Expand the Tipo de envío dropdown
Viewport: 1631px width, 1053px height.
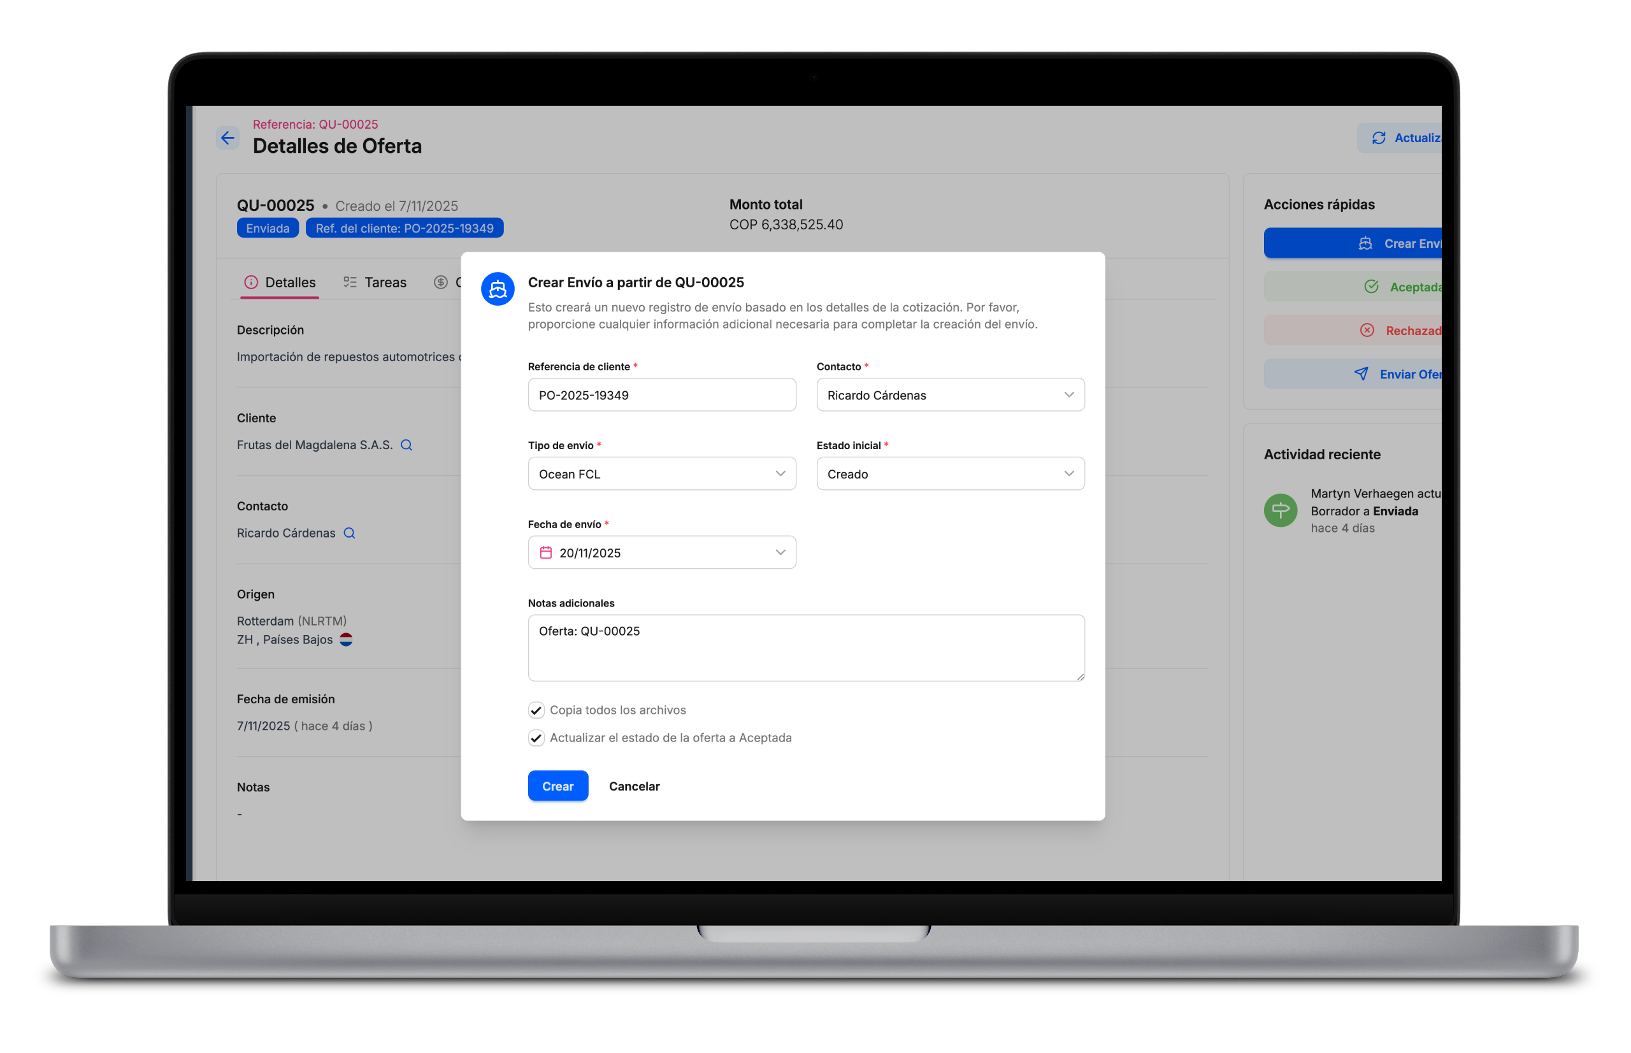[661, 473]
